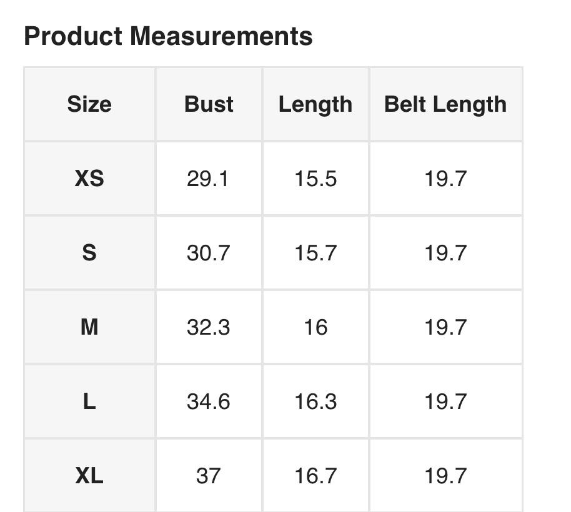571x512 pixels.
Task: Select the 34.6 bust value for L
Action: [x=209, y=401]
